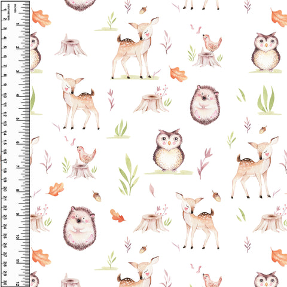Click the "20" centimeter mark on the ruler

(x=5, y=189)
